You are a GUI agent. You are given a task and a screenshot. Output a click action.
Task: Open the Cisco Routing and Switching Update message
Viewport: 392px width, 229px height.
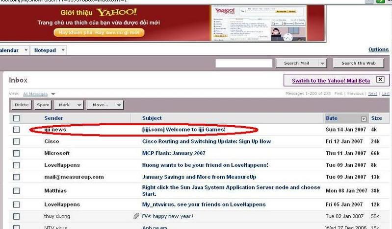207,141
